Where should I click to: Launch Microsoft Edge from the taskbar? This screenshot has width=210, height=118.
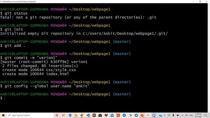point(70,115)
